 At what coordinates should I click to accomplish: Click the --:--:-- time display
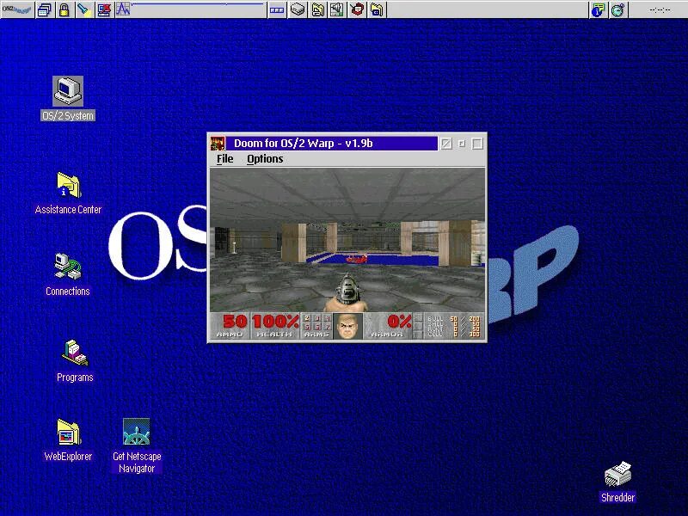tap(659, 9)
